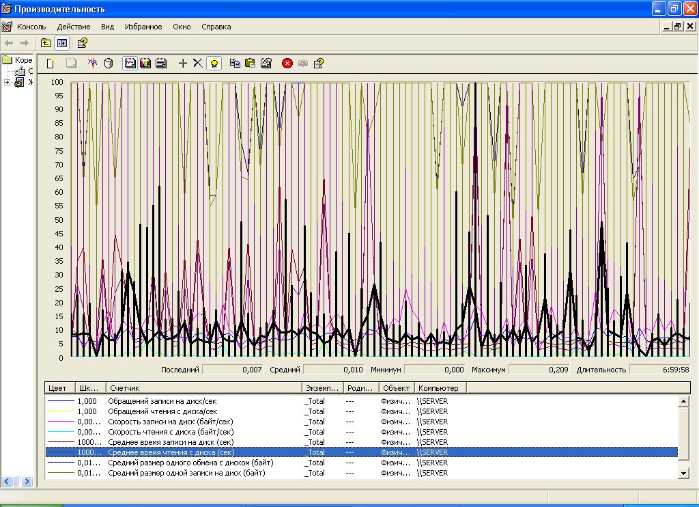
Task: Click View Current Activity icon
Action: 93,64
